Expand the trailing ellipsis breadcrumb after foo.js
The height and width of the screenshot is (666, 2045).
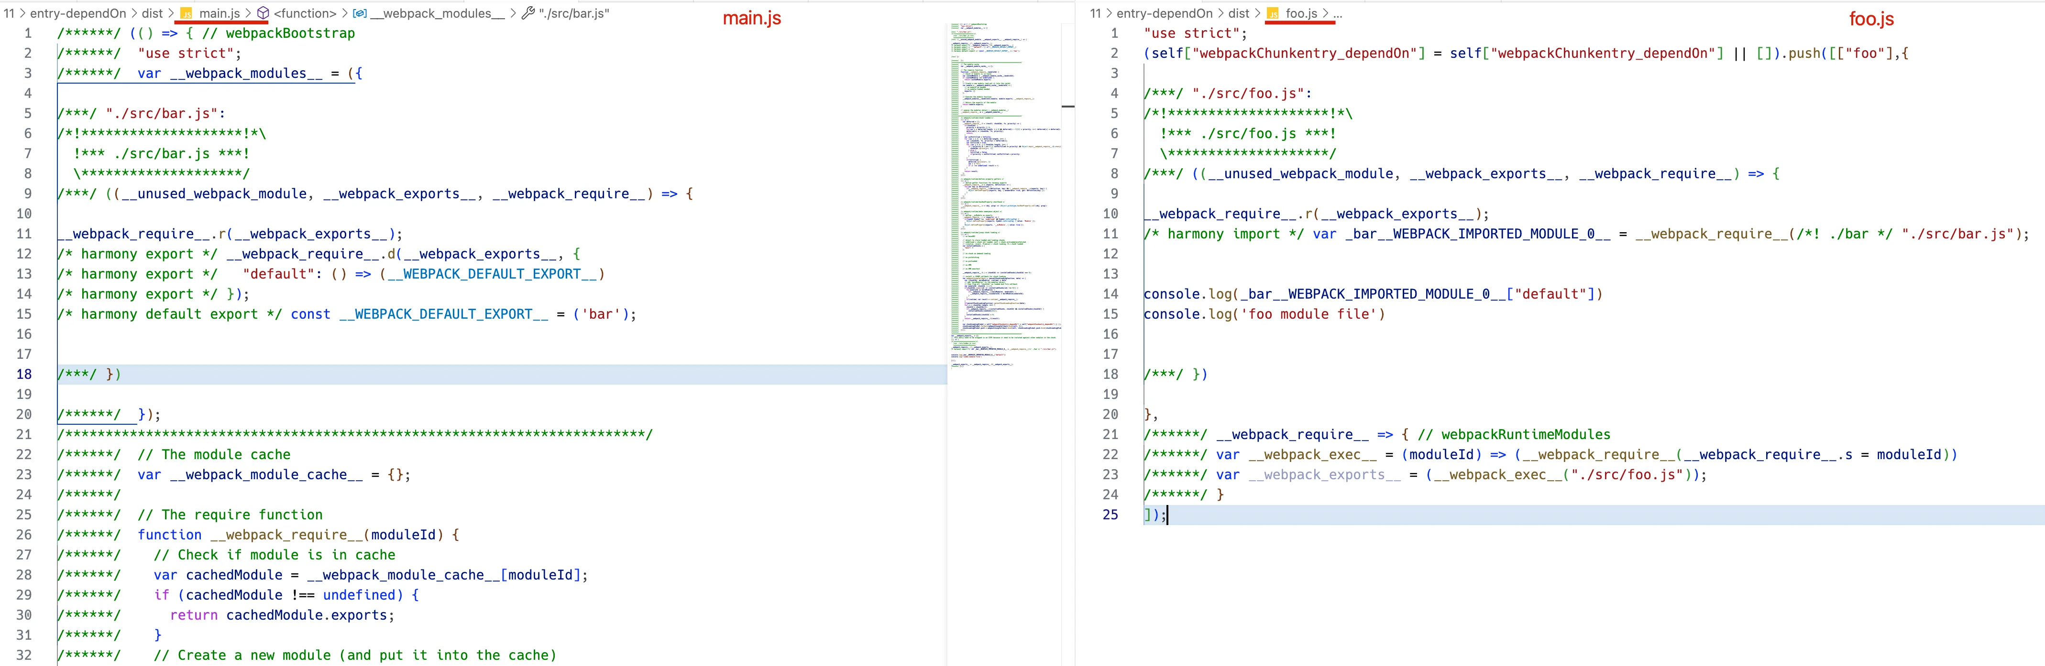click(1339, 13)
